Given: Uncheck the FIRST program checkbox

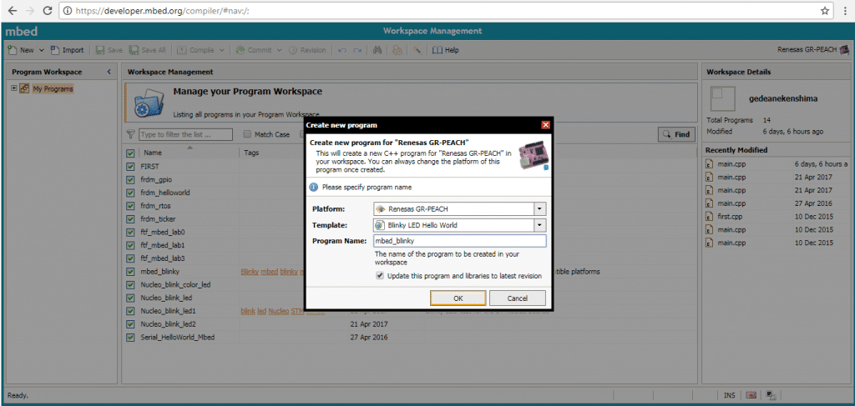Looking at the screenshot, I should [x=130, y=167].
